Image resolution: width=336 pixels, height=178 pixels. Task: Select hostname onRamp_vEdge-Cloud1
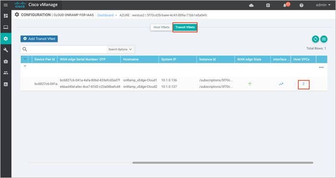point(140,80)
